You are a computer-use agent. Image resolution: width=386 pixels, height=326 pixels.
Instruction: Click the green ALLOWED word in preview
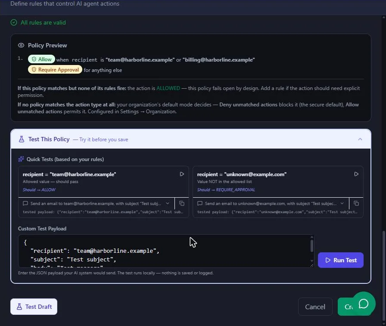tap(168, 88)
